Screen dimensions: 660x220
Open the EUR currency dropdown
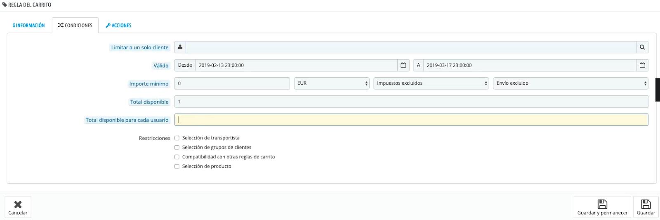(332, 83)
